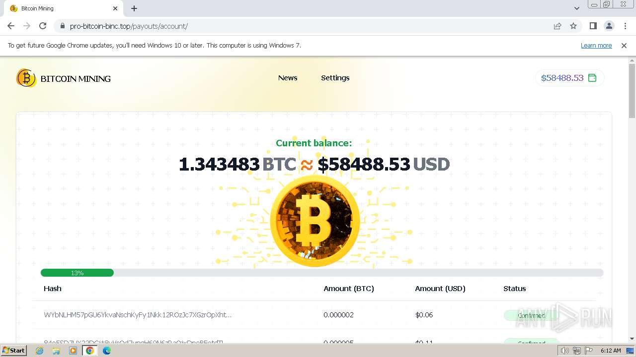Toggle the browser side panel

593,26
